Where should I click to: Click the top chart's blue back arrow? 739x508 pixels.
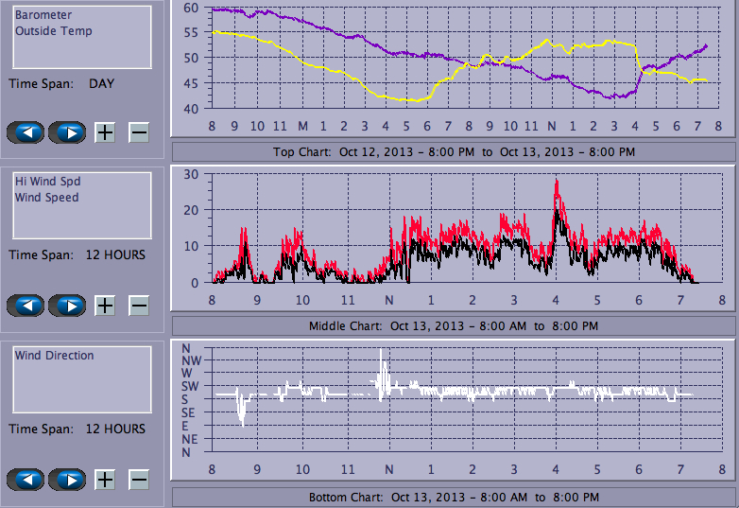click(x=26, y=132)
